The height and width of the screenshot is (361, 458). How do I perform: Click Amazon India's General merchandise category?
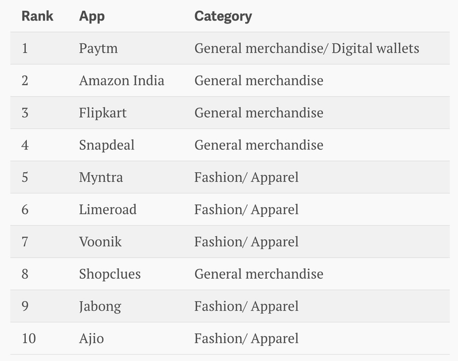259,81
